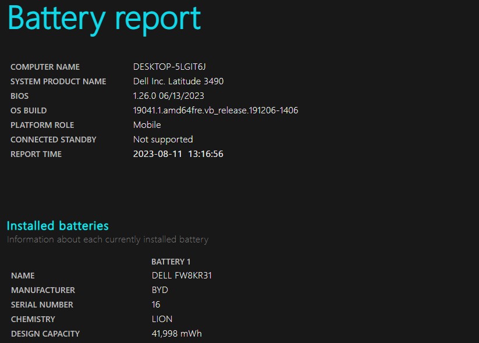This screenshot has width=479, height=343.
Task: Click the Installed batteries section heading
Action: pyautogui.click(x=58, y=226)
